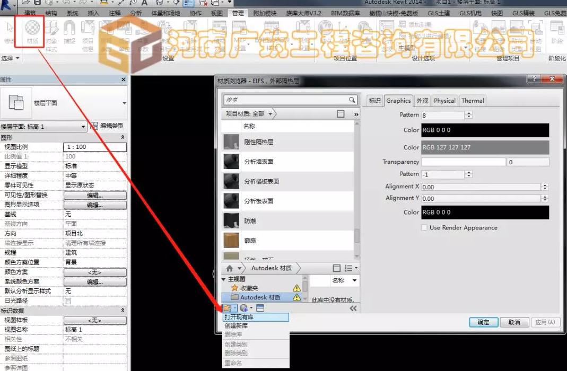Open create material dropdown arrow

[x=251, y=308]
